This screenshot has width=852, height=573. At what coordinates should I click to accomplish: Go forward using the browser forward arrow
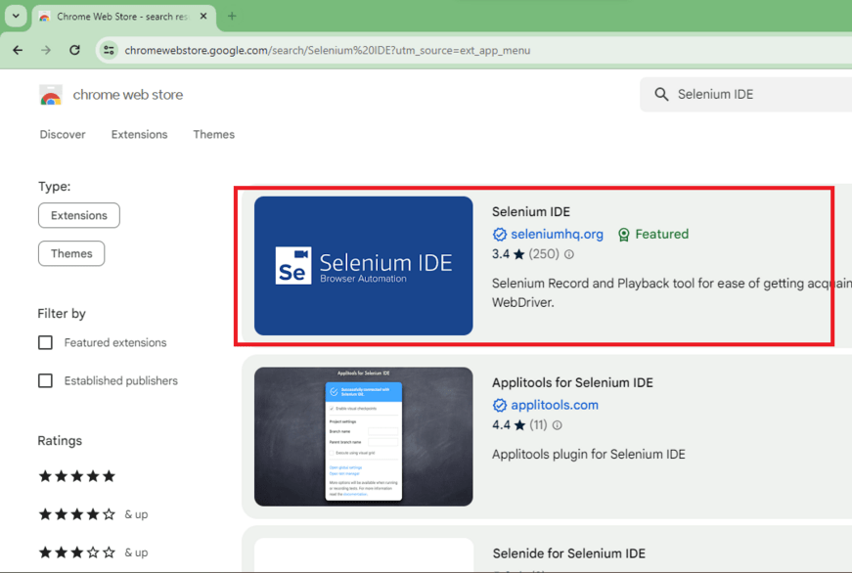click(46, 50)
